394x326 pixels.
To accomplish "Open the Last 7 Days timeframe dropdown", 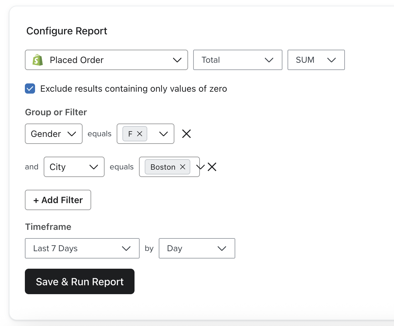I will 82,248.
